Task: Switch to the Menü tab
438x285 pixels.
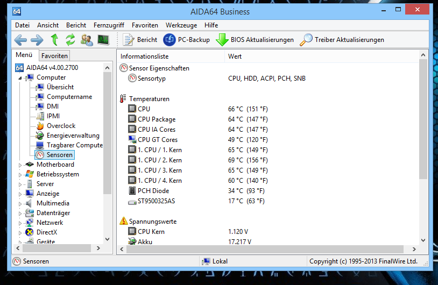Action: 24,55
